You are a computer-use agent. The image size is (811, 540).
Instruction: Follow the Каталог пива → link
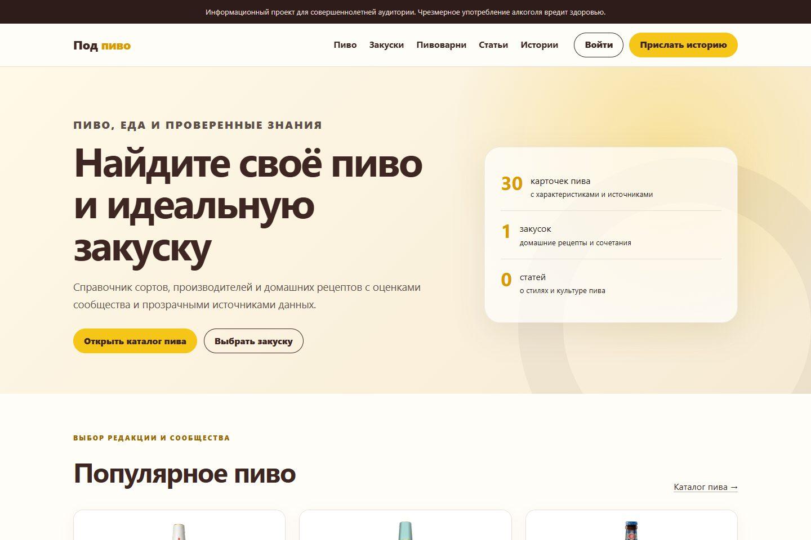[706, 487]
